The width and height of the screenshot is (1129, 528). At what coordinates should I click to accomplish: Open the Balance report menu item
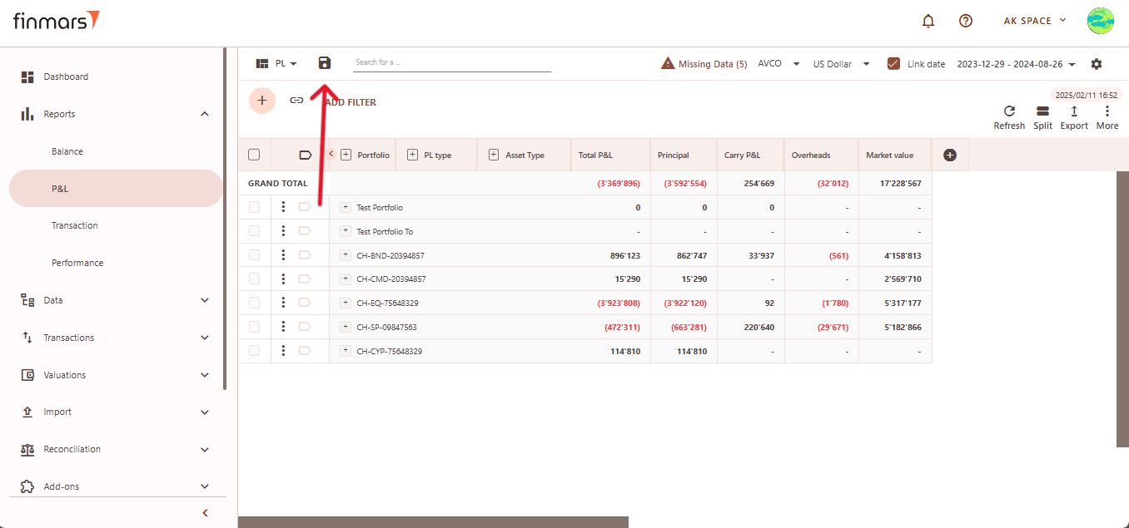[67, 151]
